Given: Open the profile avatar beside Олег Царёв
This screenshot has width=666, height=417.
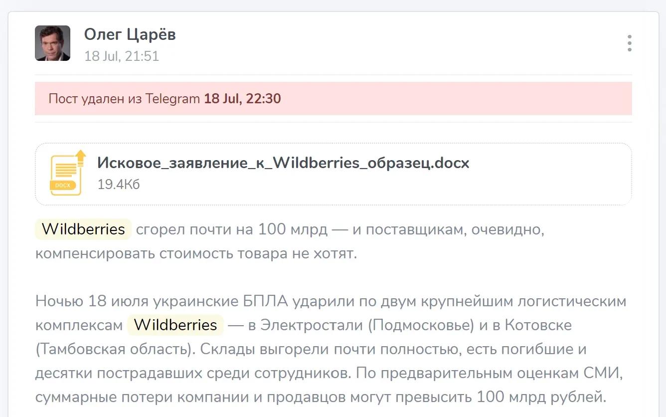Looking at the screenshot, I should coord(52,43).
